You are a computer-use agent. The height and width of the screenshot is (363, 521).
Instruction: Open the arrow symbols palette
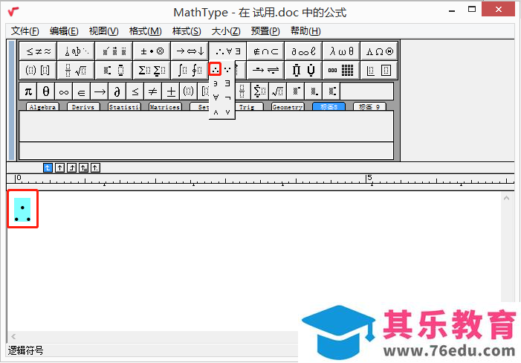(190, 51)
